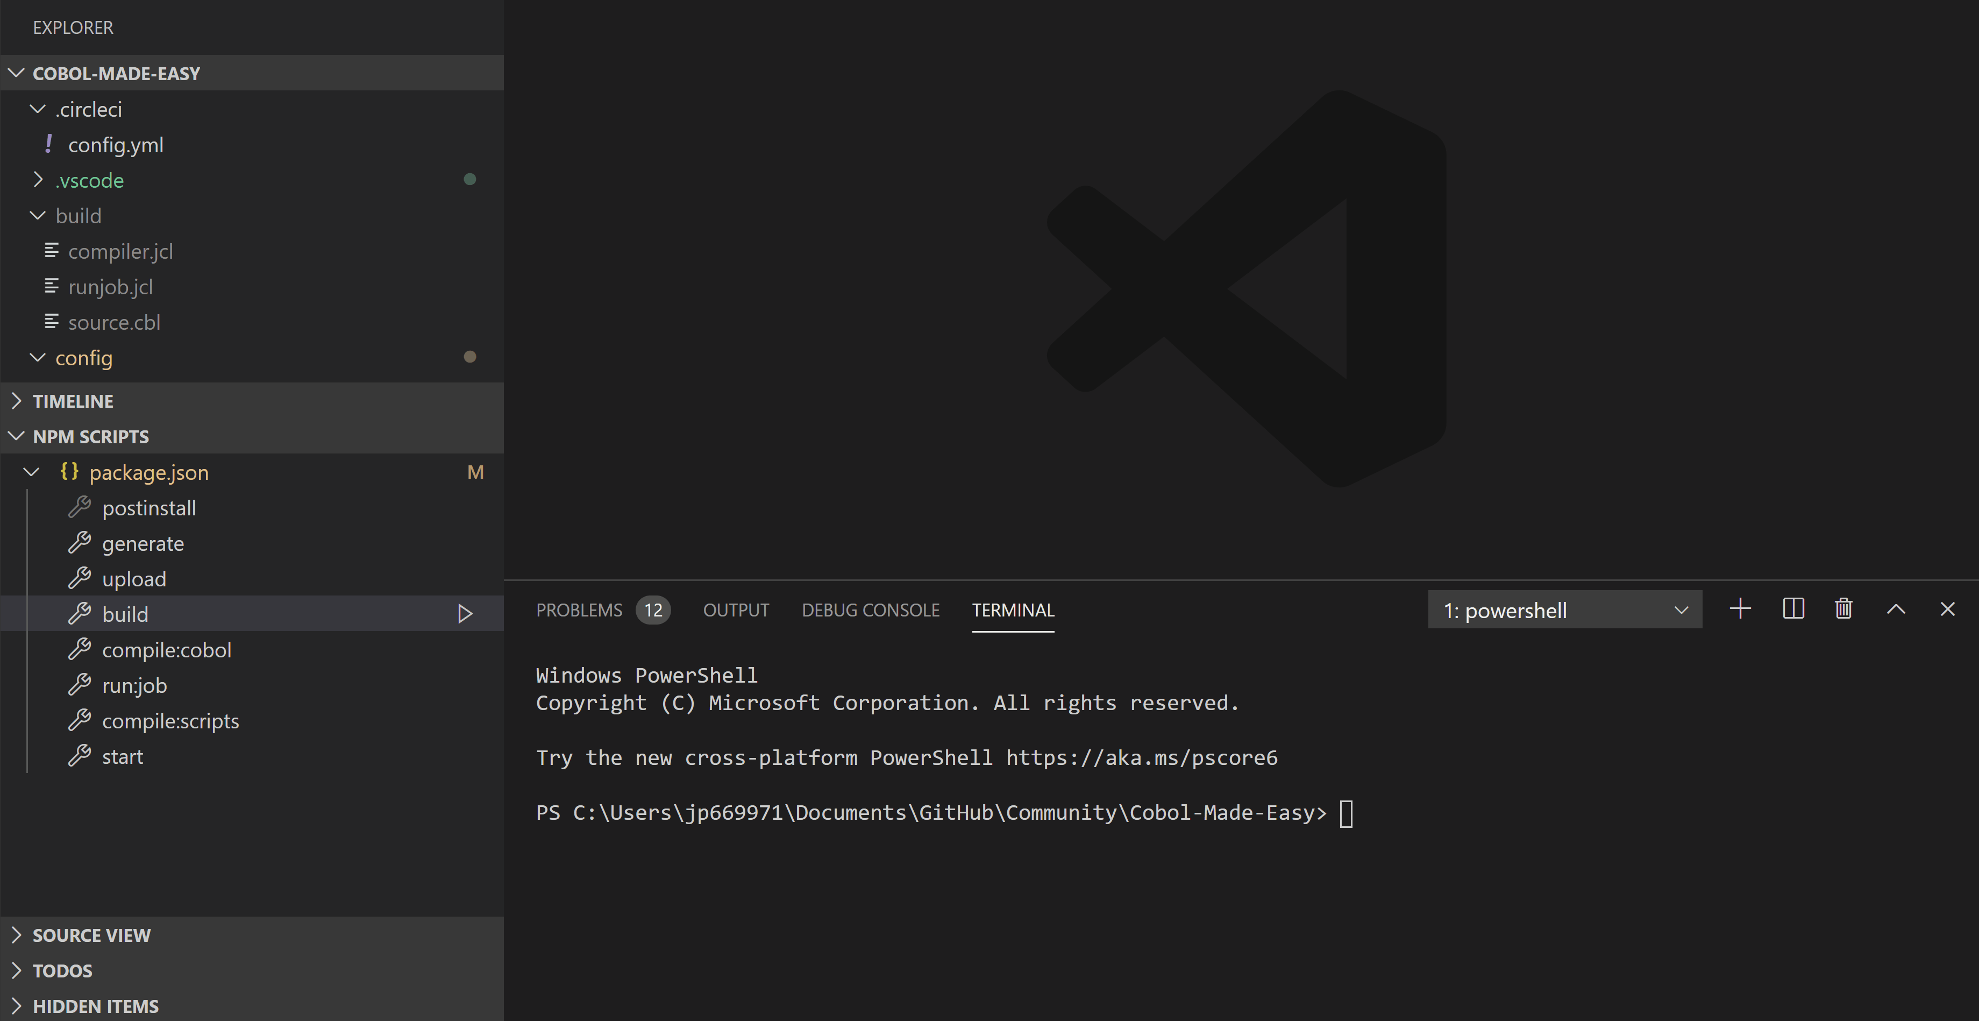Click the M badge on package.json
The width and height of the screenshot is (1979, 1021).
point(475,472)
